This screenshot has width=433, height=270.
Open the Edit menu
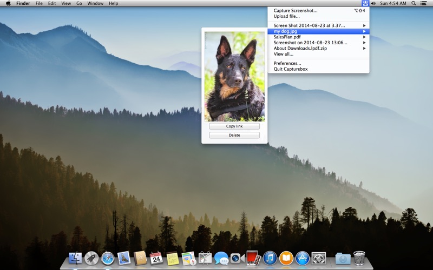[x=52, y=3]
